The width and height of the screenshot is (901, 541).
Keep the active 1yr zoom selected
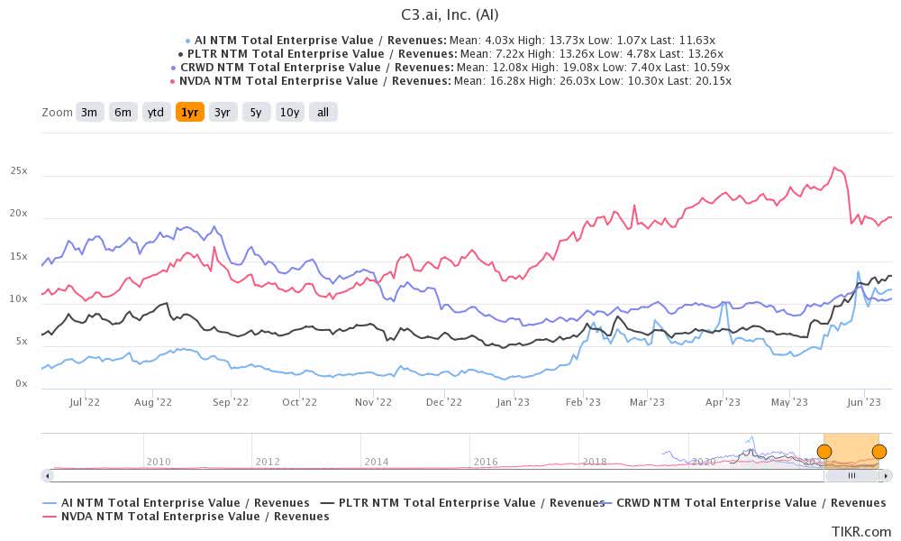(188, 112)
